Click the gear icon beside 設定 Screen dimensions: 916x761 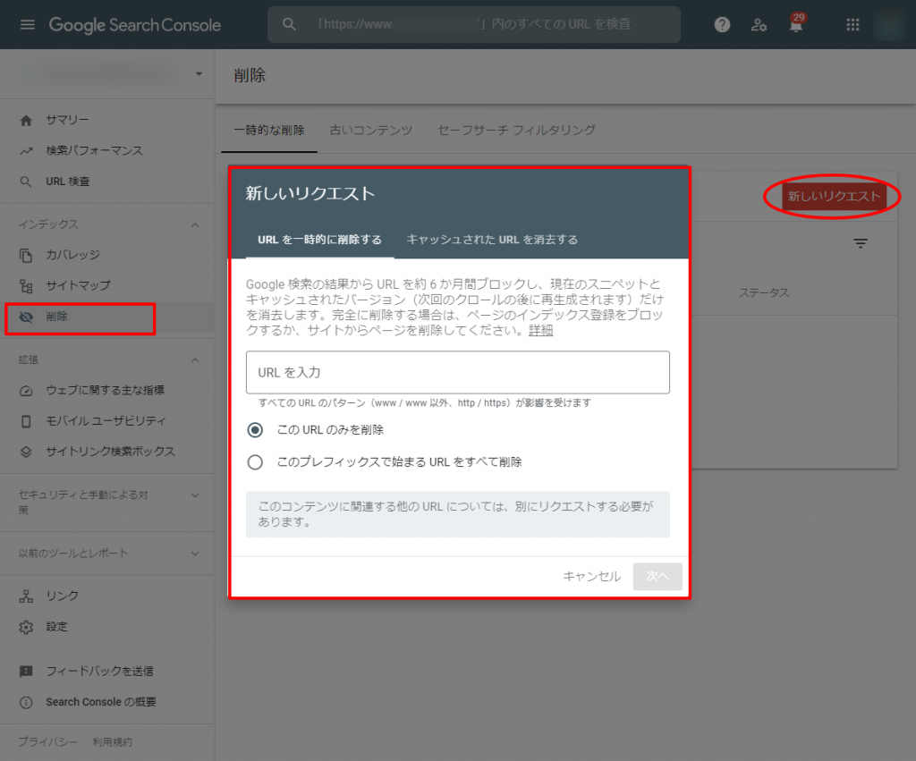pos(26,627)
